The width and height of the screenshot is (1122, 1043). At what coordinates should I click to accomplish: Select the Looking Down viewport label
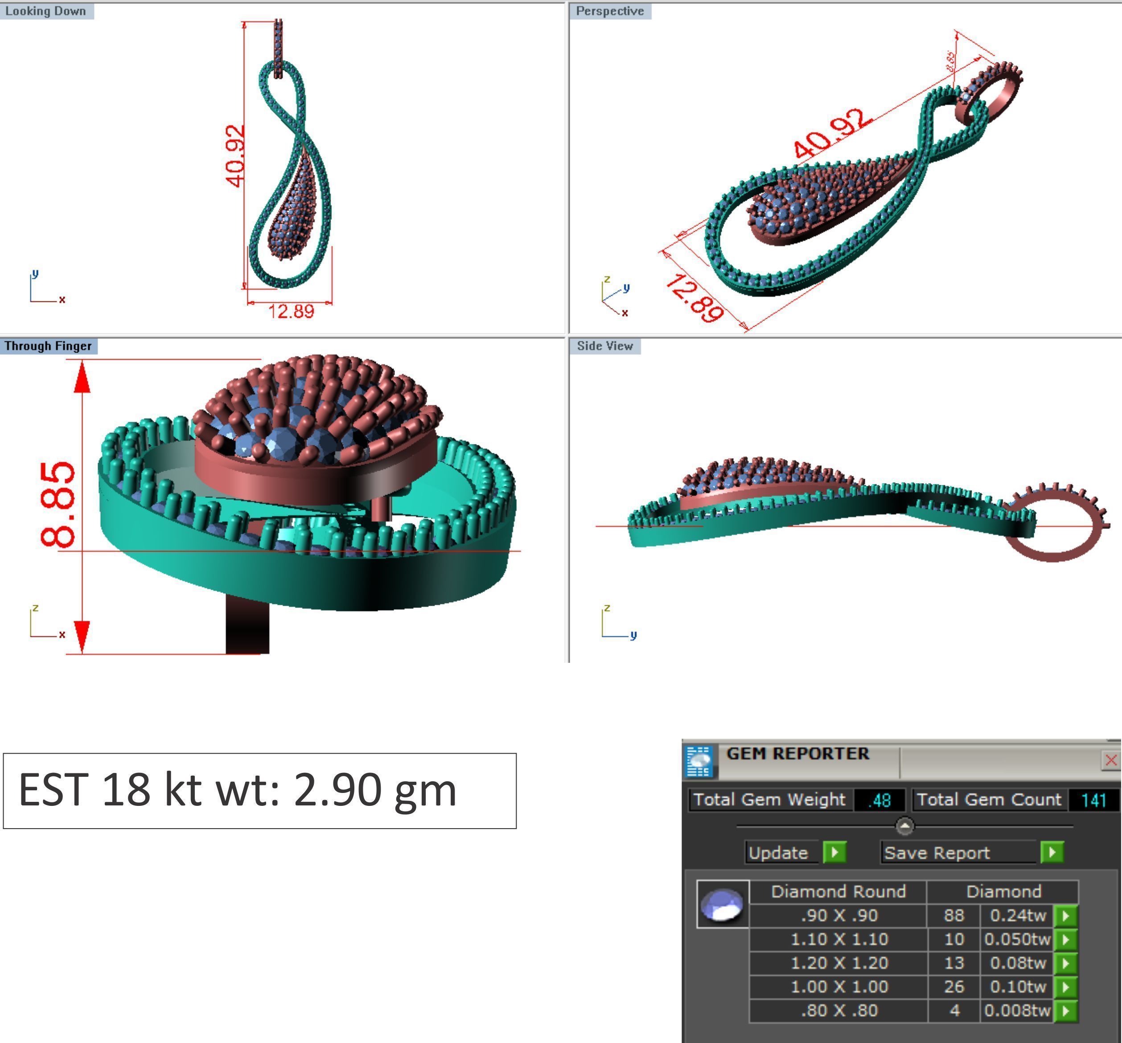(x=46, y=11)
